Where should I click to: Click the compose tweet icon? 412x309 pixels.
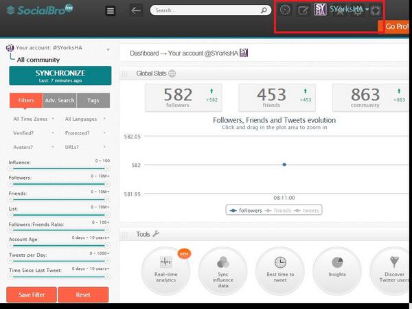pyautogui.click(x=303, y=10)
